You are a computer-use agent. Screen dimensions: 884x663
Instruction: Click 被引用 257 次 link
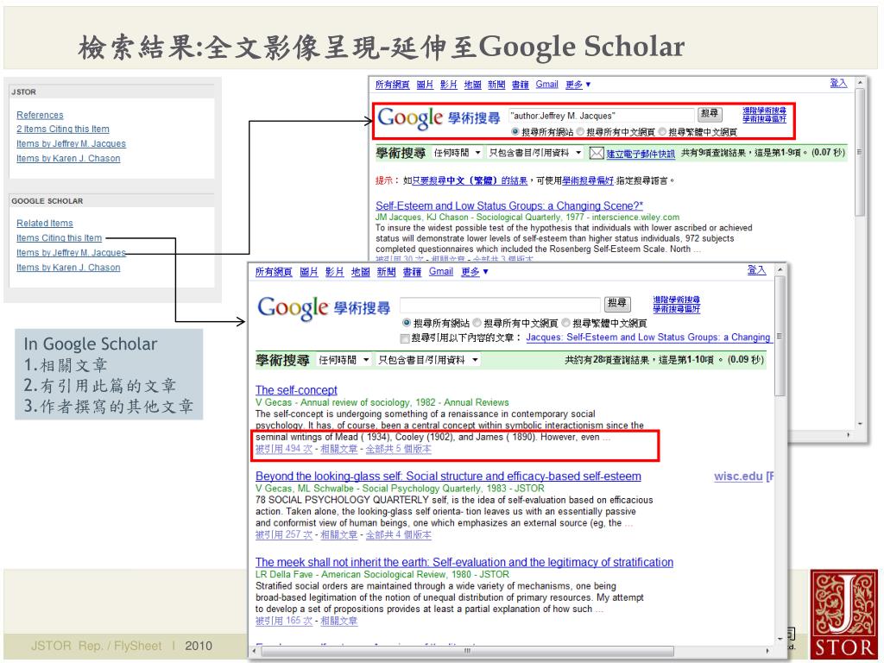(x=283, y=535)
